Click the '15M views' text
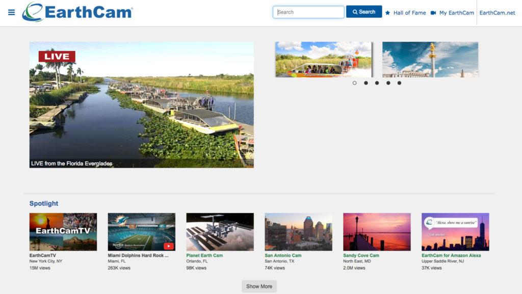The image size is (522, 294). click(x=40, y=268)
